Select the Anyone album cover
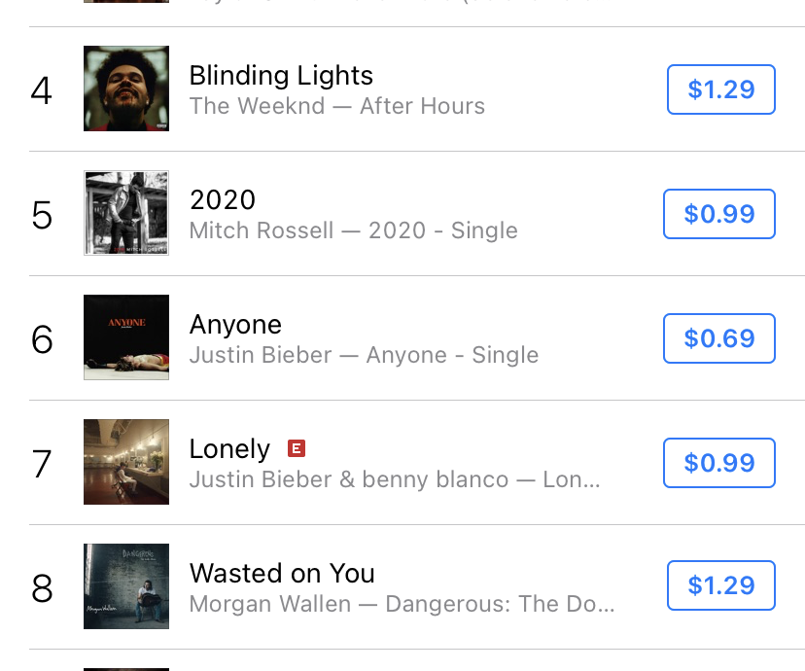The width and height of the screenshot is (805, 671). pos(126,337)
